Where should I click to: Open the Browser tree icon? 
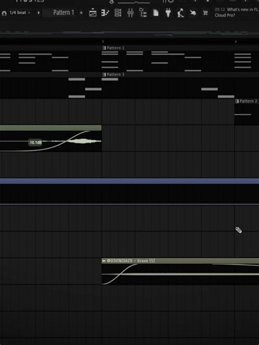(143, 13)
